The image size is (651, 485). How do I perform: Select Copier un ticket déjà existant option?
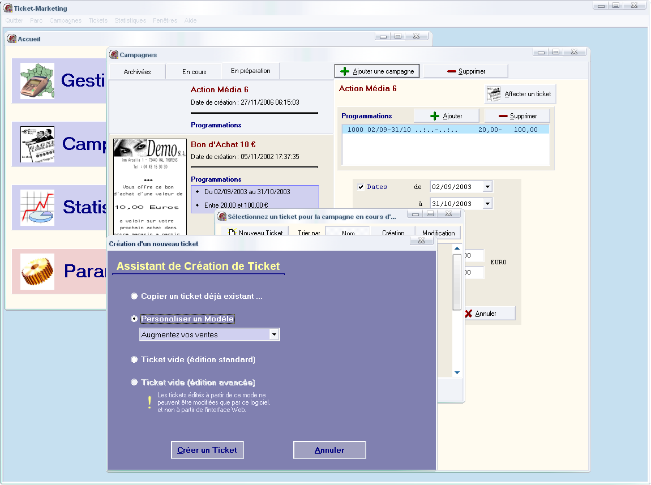[x=134, y=296]
